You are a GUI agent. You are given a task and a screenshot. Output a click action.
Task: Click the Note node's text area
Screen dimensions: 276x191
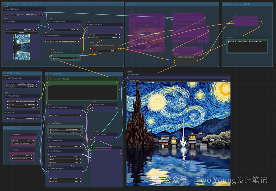point(247,46)
